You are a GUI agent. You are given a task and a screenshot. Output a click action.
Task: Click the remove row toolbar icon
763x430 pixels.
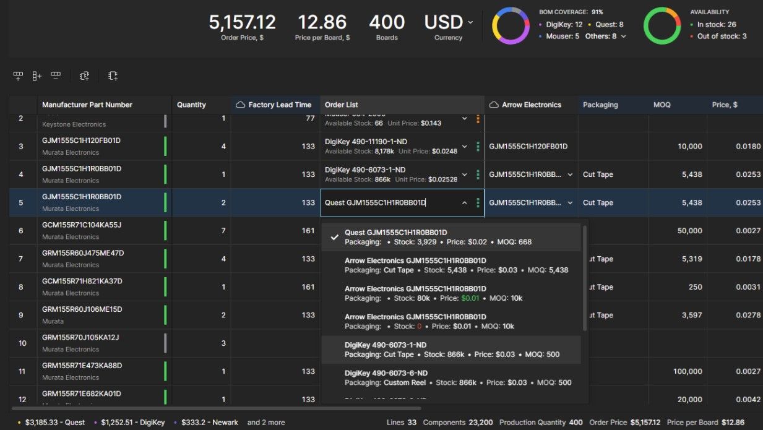click(56, 76)
